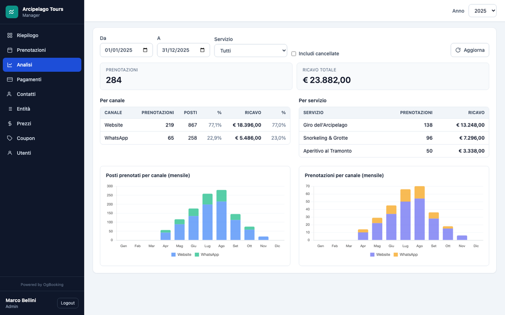The height and width of the screenshot is (315, 505).
Task: Open the Pagamenti page
Action: [42, 79]
